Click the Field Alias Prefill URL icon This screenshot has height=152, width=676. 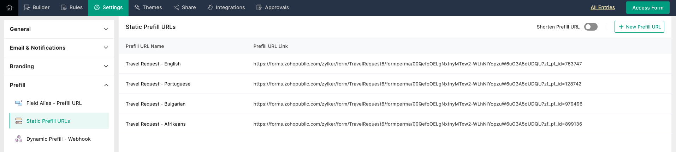pyautogui.click(x=19, y=103)
